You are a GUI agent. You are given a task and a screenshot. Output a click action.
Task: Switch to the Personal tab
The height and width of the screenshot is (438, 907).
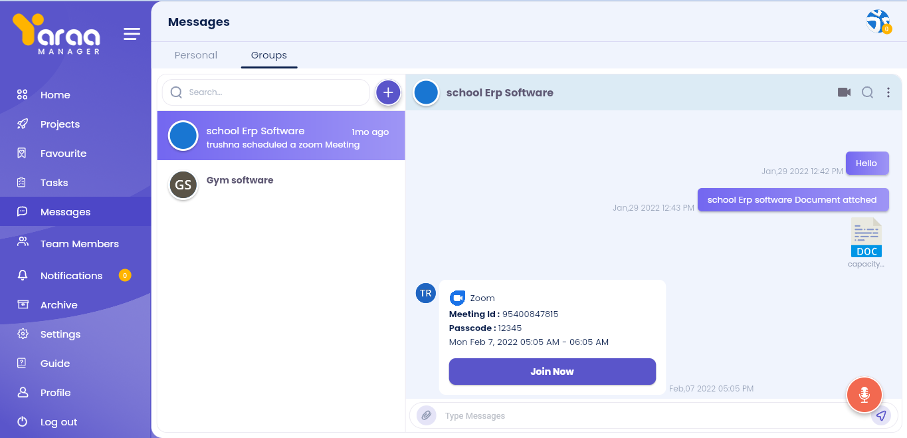coord(195,55)
